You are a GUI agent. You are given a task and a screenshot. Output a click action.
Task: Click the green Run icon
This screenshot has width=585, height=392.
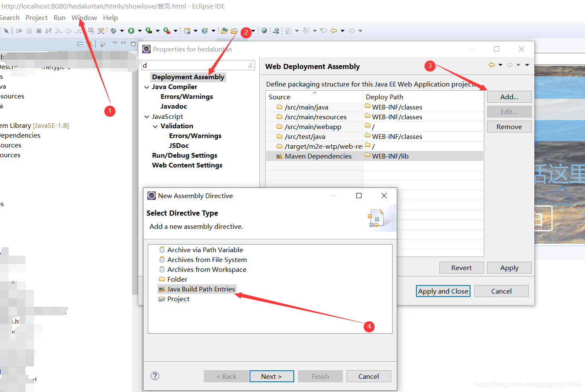pyautogui.click(x=131, y=31)
